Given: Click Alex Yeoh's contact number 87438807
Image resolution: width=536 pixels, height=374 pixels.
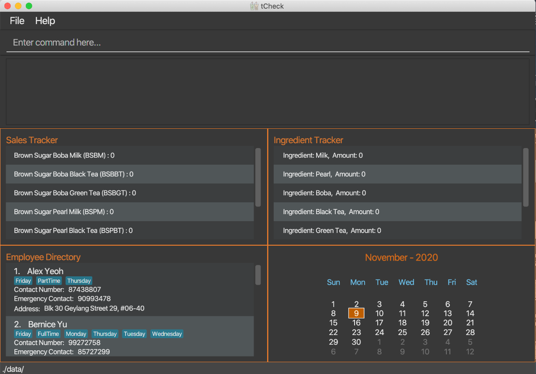Looking at the screenshot, I should (x=85, y=289).
